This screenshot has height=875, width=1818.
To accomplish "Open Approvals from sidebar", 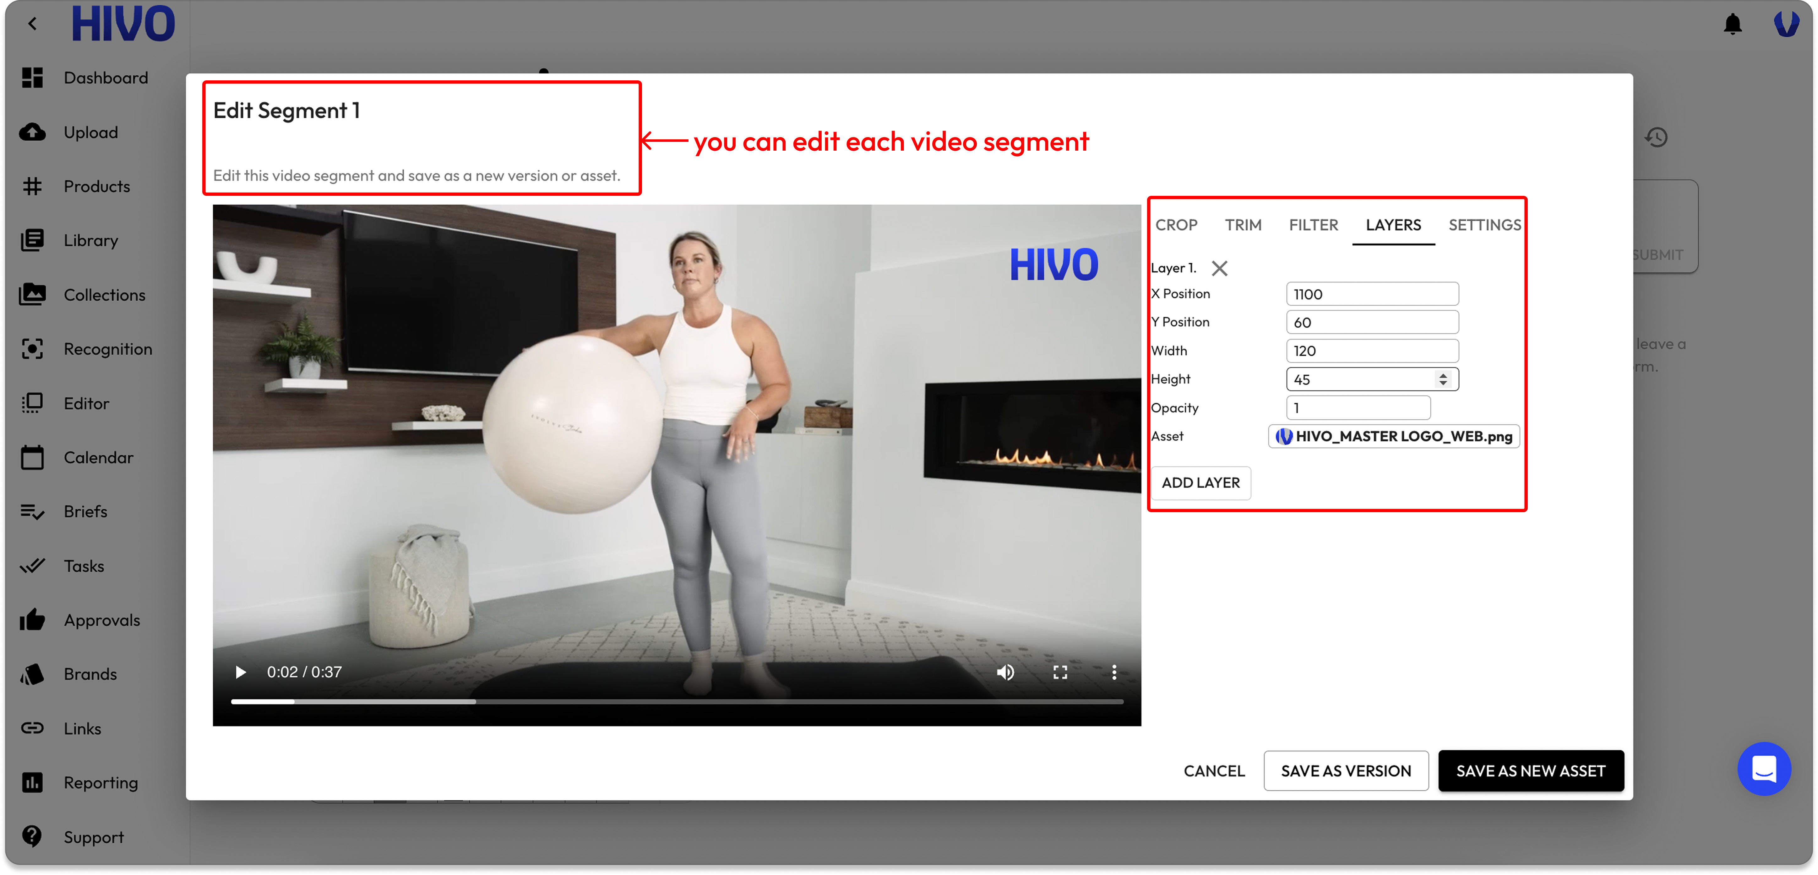I will (x=102, y=620).
